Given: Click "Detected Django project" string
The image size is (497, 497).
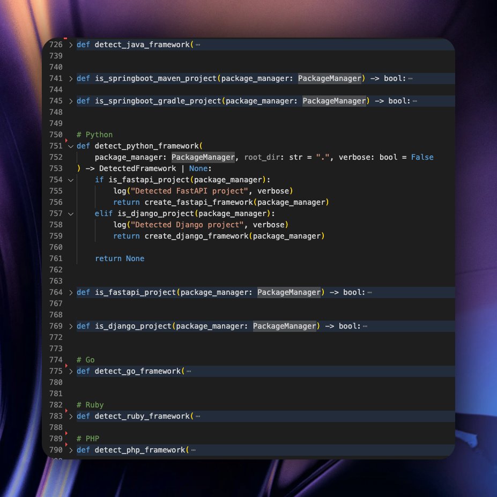Looking at the screenshot, I should (187, 225).
